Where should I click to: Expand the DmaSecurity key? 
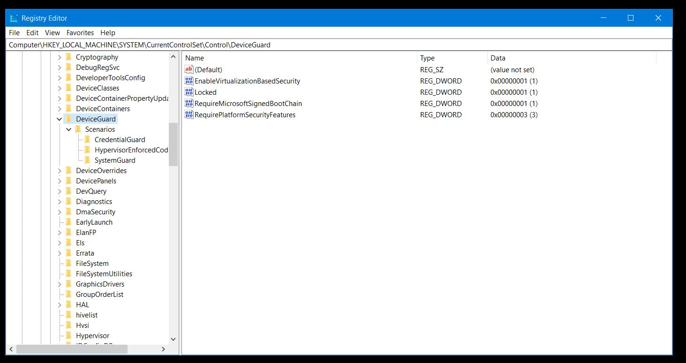coord(60,212)
